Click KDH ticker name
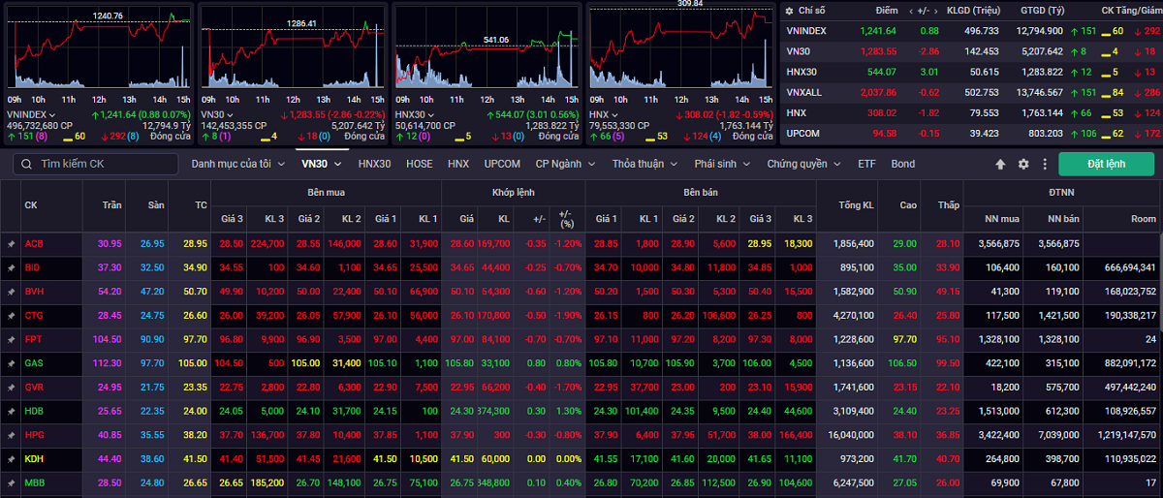The width and height of the screenshot is (1163, 498). coord(34,458)
